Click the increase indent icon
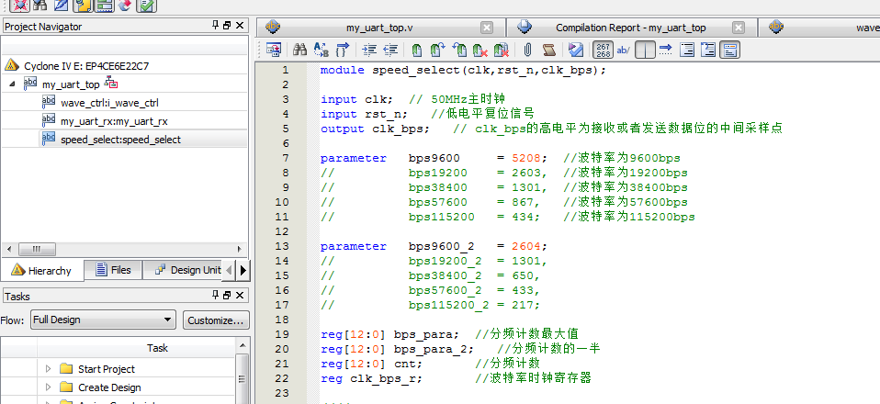This screenshot has height=404, width=880. (369, 50)
